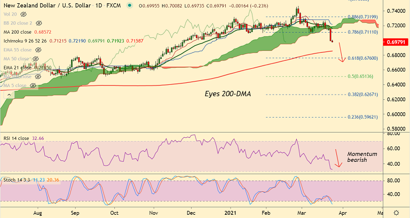The image size is (410, 218).
Task: Click Stoch %D value 20.36
Action: coord(53,180)
